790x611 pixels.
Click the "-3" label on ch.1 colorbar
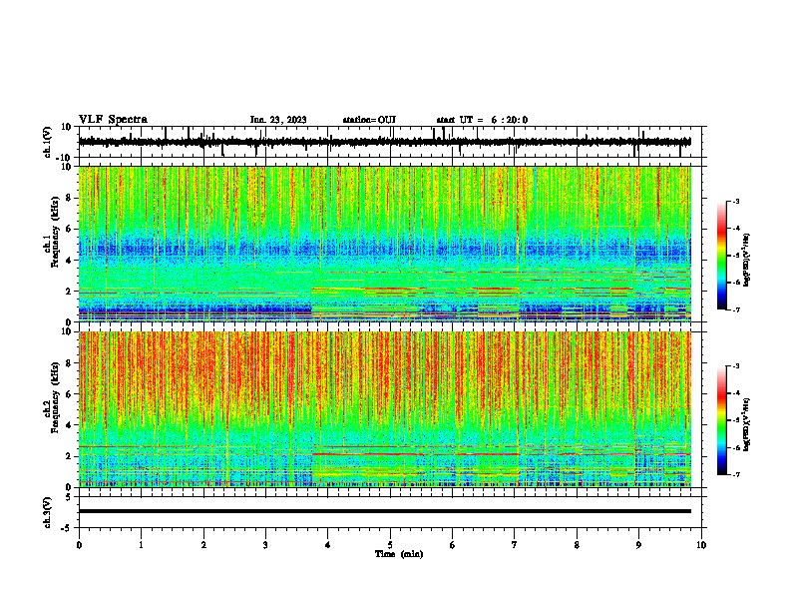tap(736, 201)
